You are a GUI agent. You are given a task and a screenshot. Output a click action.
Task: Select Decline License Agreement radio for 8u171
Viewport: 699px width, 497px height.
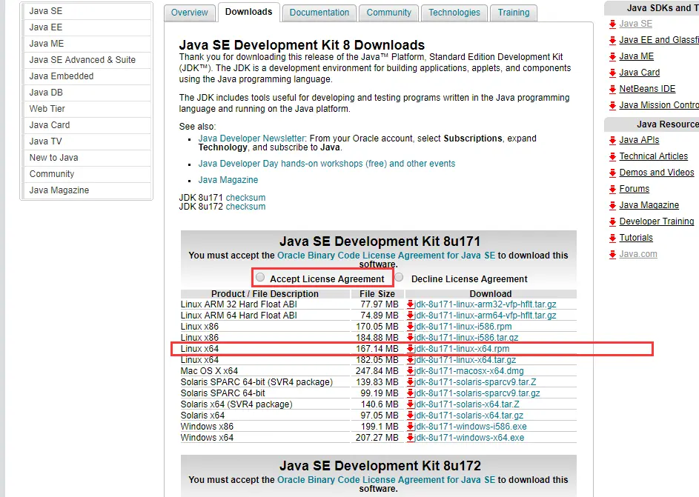[x=399, y=278]
